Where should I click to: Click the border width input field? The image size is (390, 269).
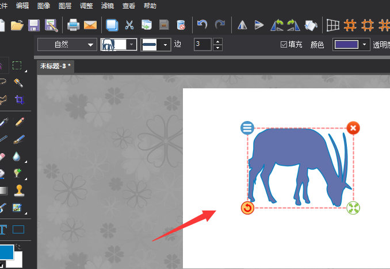click(x=203, y=44)
